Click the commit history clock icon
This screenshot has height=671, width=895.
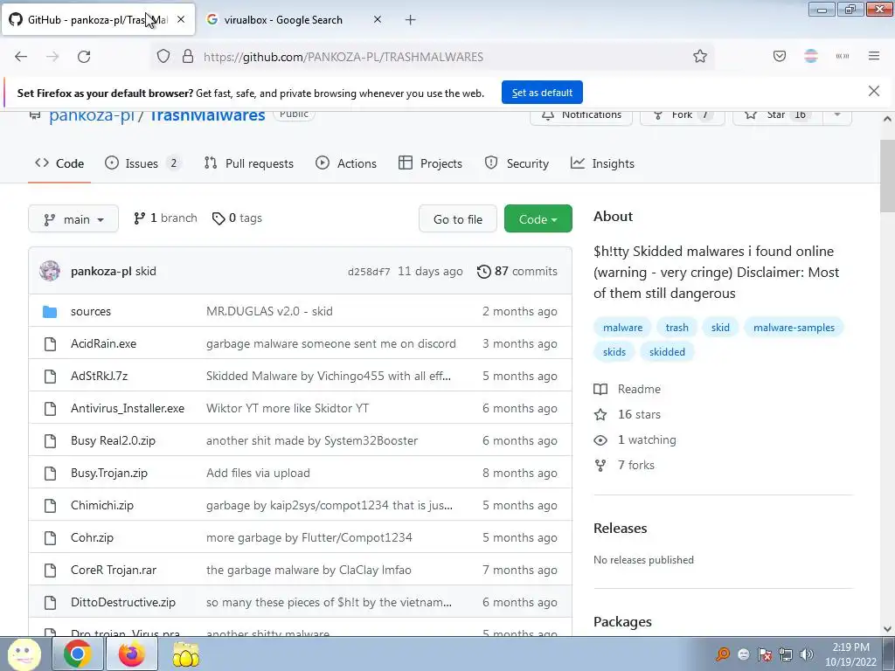pyautogui.click(x=483, y=272)
